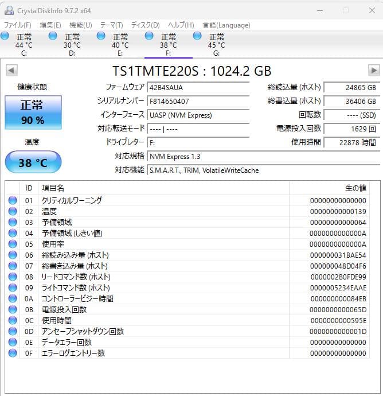This screenshot has height=396, width=383.
Task: Go to next disk with right arrow
Action: [374, 70]
